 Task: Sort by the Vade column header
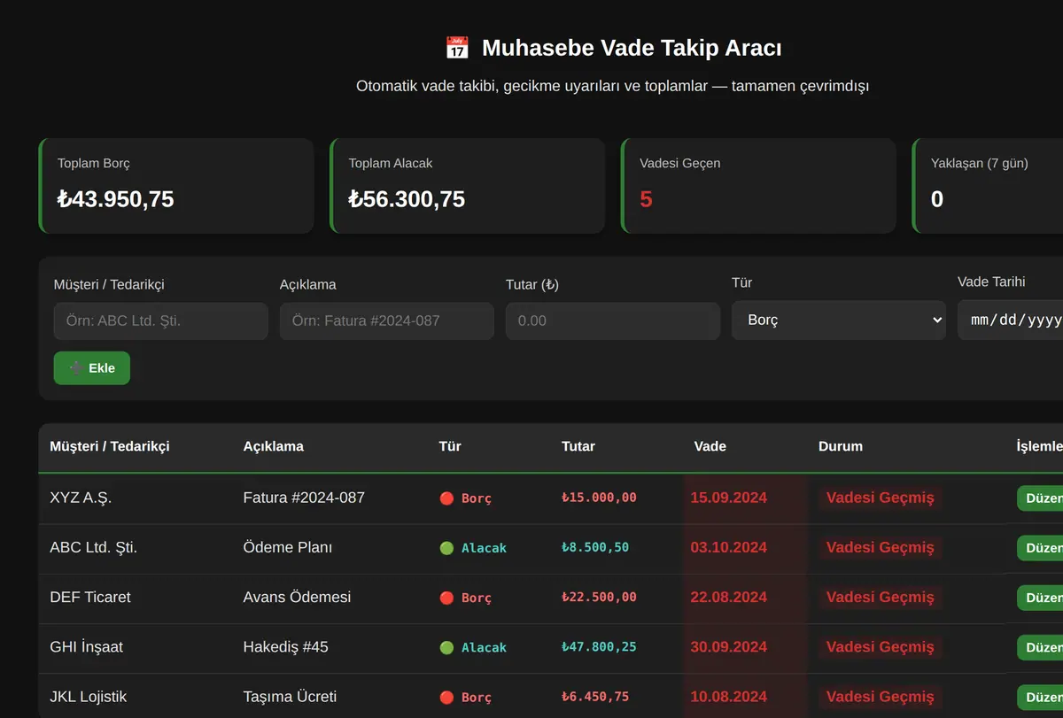[x=710, y=446]
